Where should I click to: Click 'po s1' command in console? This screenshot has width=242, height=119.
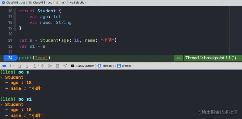[x=25, y=99]
